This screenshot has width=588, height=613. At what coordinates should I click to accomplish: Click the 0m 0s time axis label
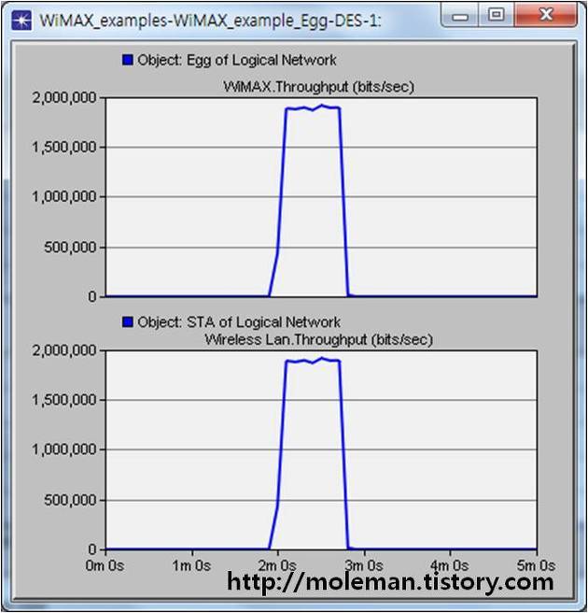point(105,565)
